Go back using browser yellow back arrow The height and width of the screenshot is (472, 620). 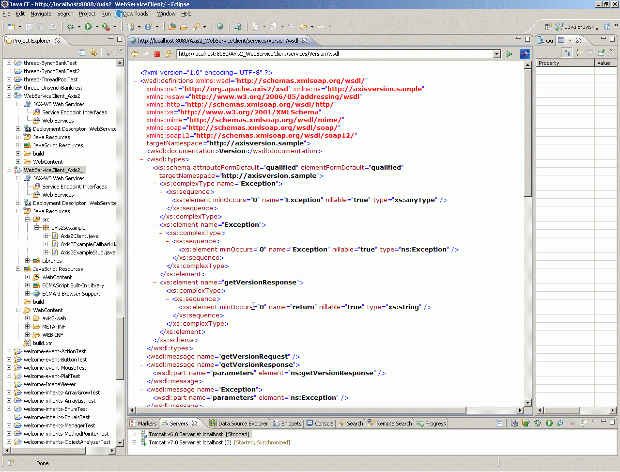click(135, 54)
